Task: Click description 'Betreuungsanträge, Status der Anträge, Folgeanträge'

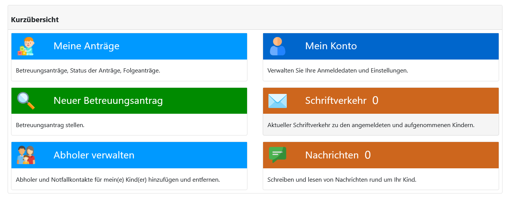Action: click(88, 71)
